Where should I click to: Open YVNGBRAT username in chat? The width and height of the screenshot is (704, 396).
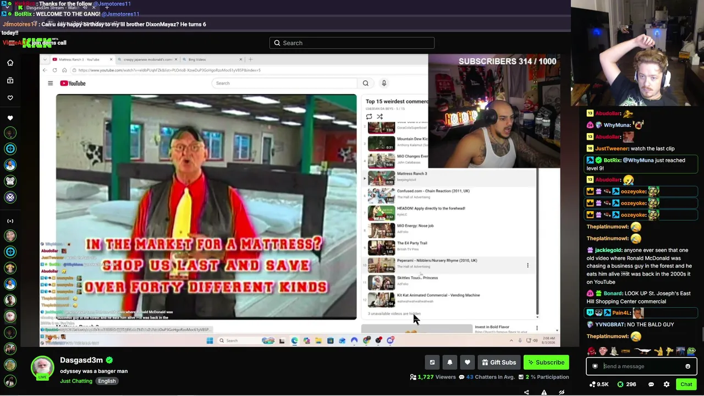coord(609,324)
